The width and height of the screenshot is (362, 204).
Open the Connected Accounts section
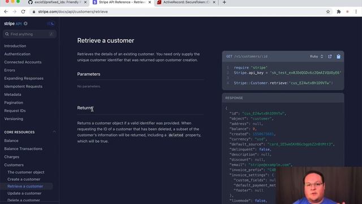[x=23, y=62]
